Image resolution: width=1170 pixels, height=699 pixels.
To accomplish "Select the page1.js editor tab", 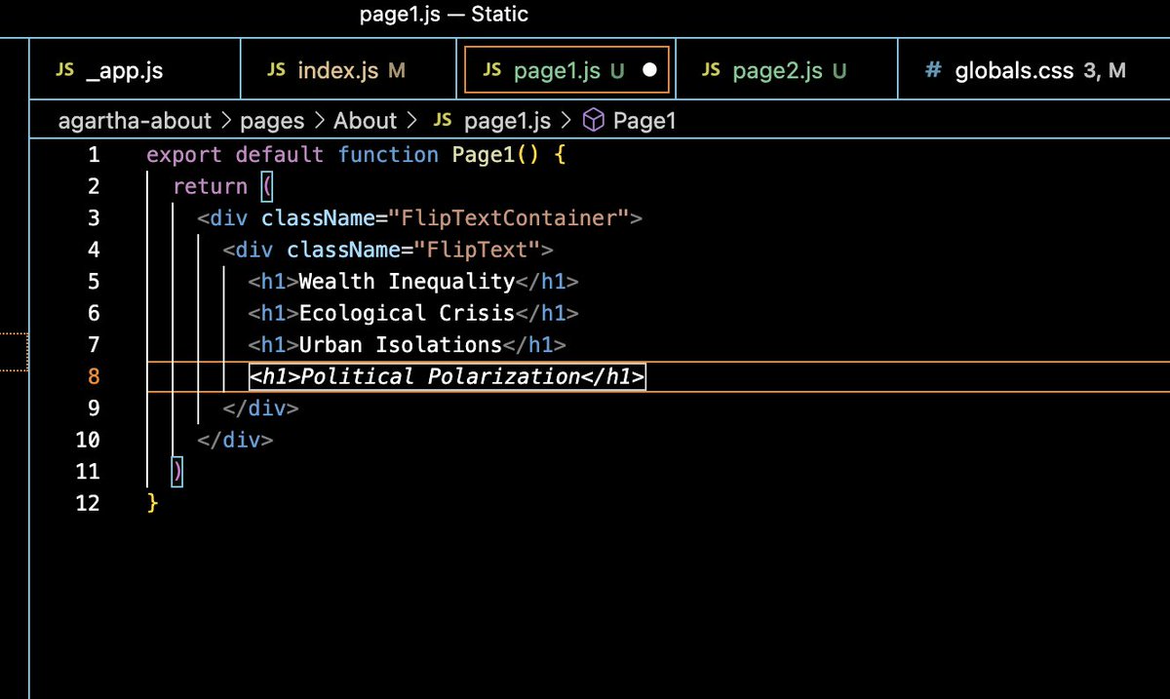I will 566,70.
